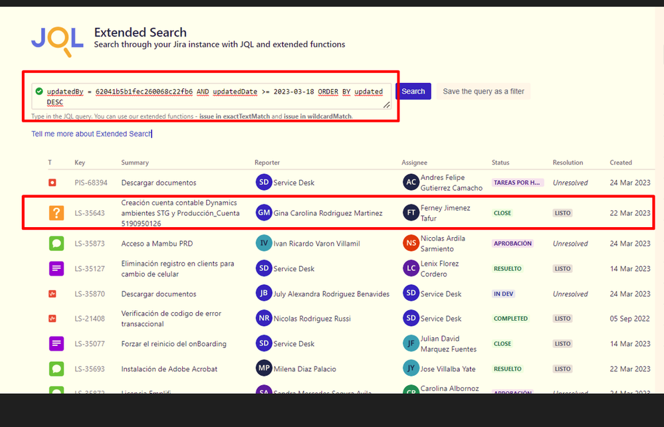Click the CLOSE status for LS-35077
Screen dimensions: 664x427
tap(502, 343)
